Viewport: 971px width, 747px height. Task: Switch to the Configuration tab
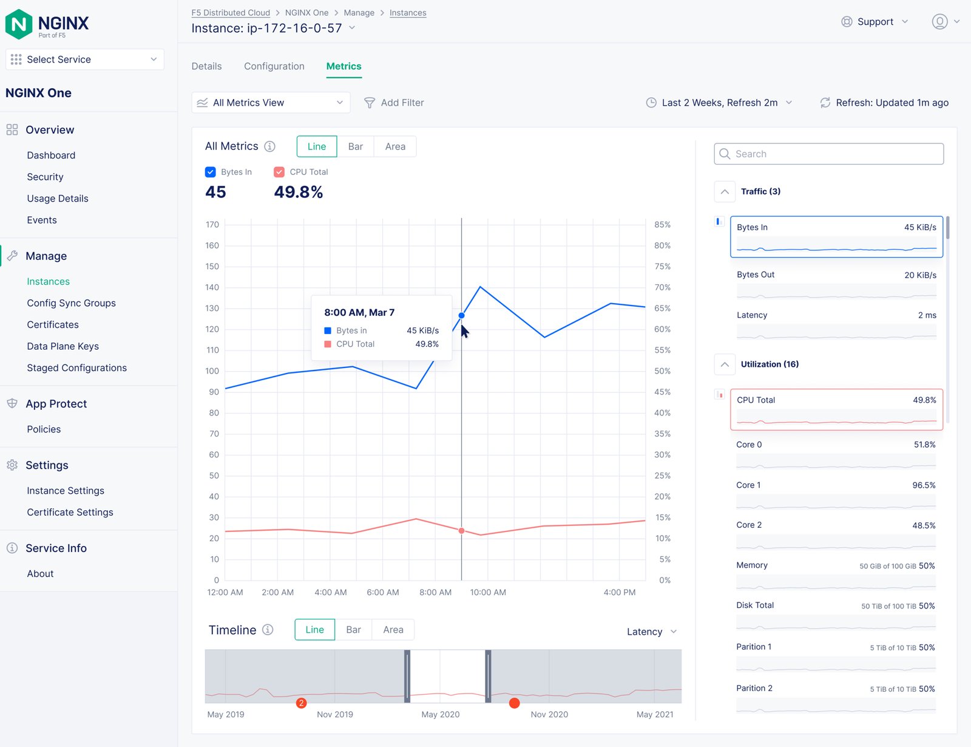tap(274, 66)
